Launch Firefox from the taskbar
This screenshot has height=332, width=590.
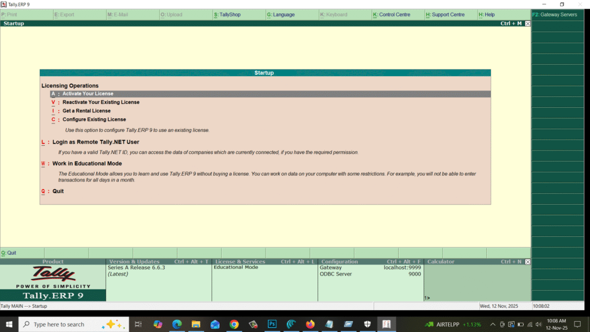tap(310, 325)
